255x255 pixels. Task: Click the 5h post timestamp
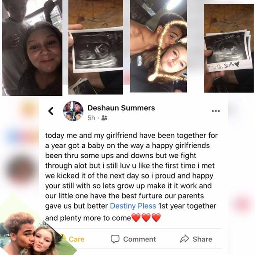[x=91, y=118]
